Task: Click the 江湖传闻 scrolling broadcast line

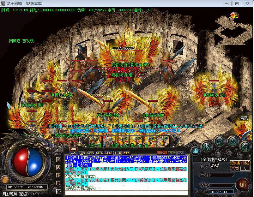Action: [x=125, y=126]
